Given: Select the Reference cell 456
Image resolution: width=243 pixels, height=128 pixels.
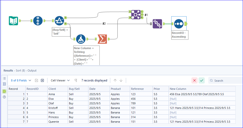Looking at the screenshot, I should click(x=141, y=99).
